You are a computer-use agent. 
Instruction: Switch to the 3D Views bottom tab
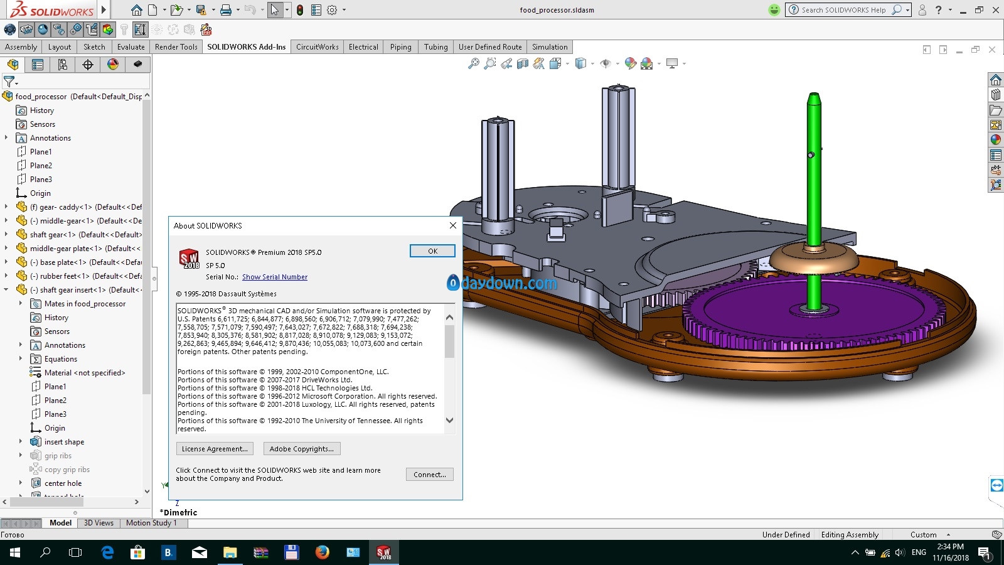pos(99,523)
